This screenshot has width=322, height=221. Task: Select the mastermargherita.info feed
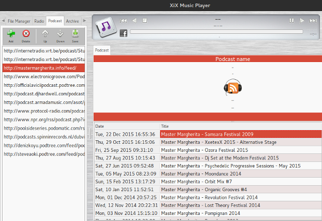coord(44,68)
